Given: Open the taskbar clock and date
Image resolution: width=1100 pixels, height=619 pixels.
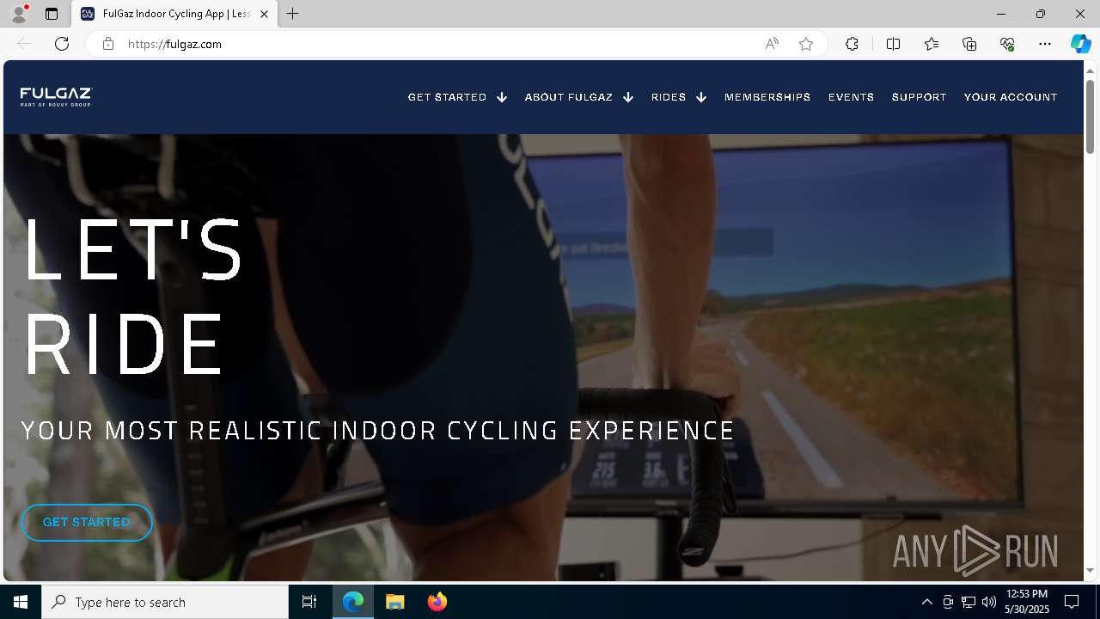Looking at the screenshot, I should coord(1027,602).
